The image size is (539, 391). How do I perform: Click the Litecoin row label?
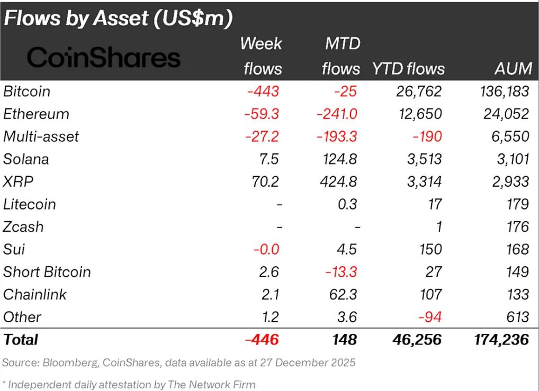[x=29, y=204]
